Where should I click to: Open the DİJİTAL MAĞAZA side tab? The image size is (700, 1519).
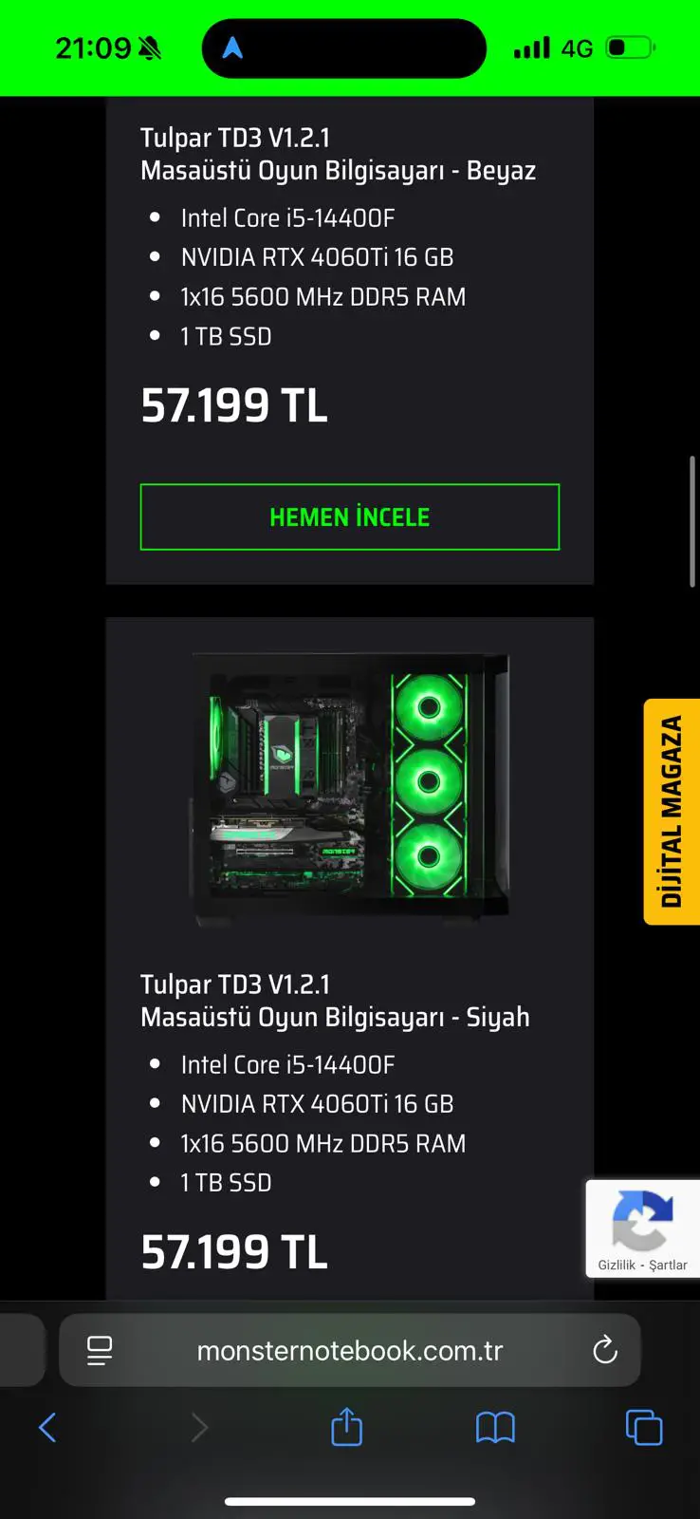click(672, 812)
